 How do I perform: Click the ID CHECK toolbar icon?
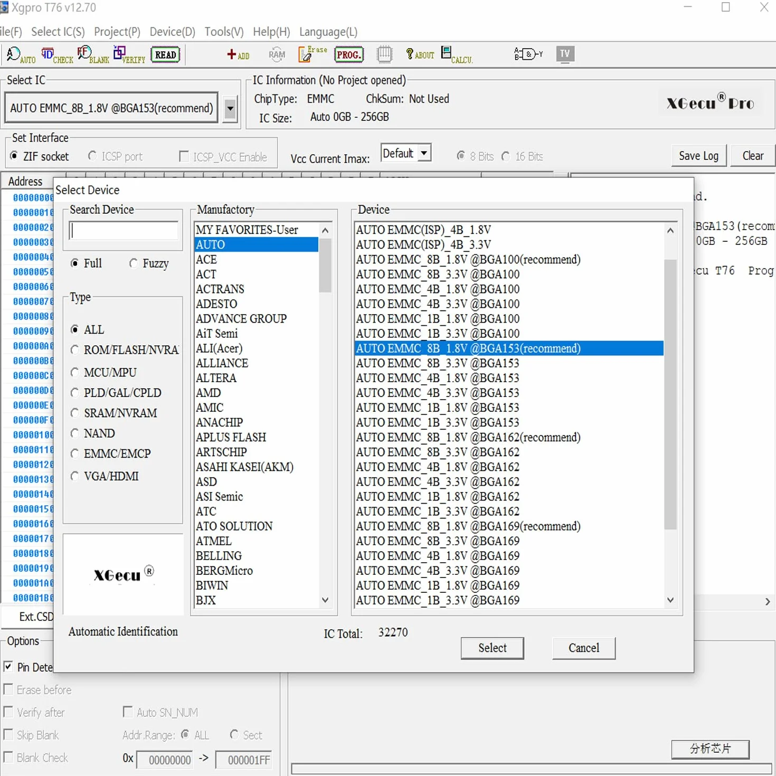[x=57, y=55]
